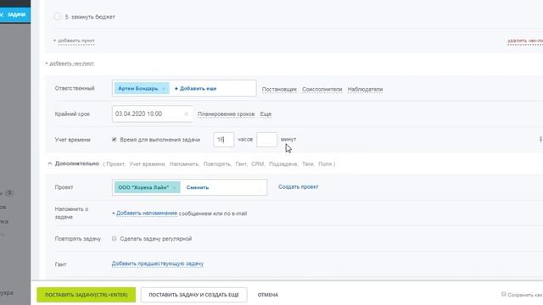Remove Артем Бондарь from responsible field
Viewport: 543px width, 305px height.
point(164,89)
